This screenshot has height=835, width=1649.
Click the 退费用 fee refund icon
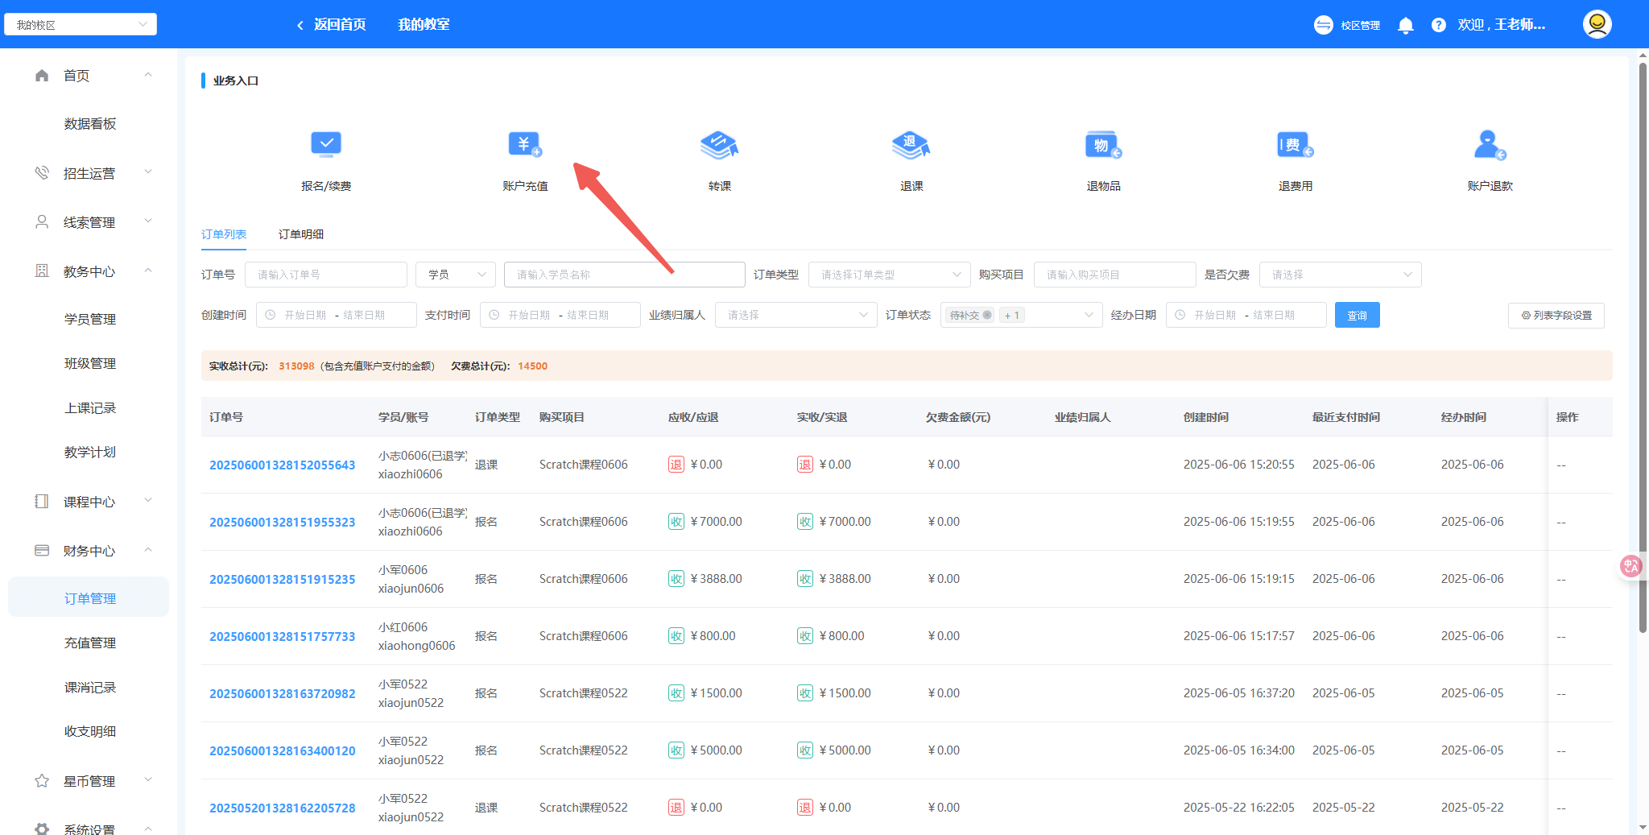[1295, 146]
